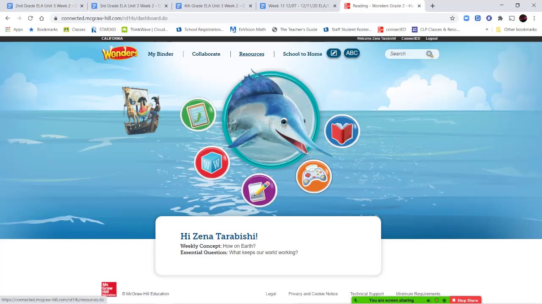
Task: Open the Staff Student Roster bookmark
Action: click(x=347, y=30)
